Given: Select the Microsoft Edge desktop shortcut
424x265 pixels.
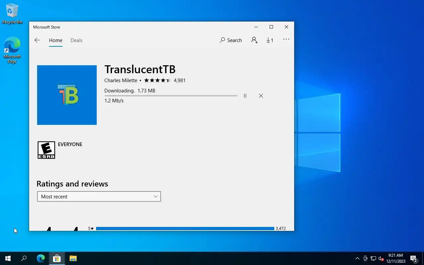Looking at the screenshot, I should click(12, 50).
